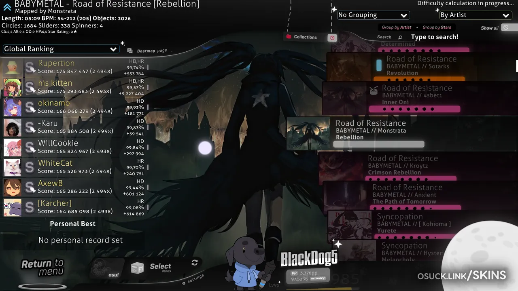Click the Rebellion star rating bar

[x=378, y=144]
